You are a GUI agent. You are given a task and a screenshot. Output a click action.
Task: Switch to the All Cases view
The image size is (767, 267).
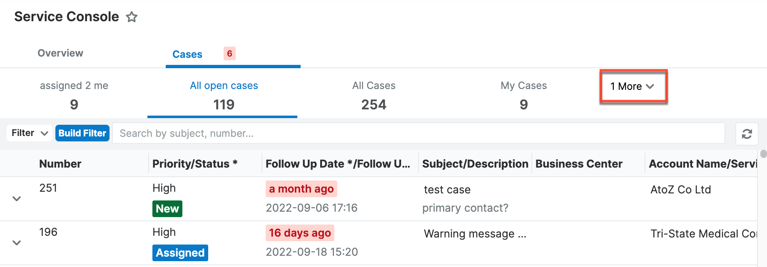click(x=374, y=95)
